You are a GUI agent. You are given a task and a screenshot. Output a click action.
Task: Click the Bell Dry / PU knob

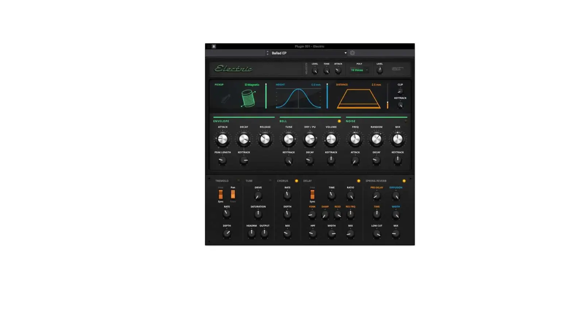point(310,139)
